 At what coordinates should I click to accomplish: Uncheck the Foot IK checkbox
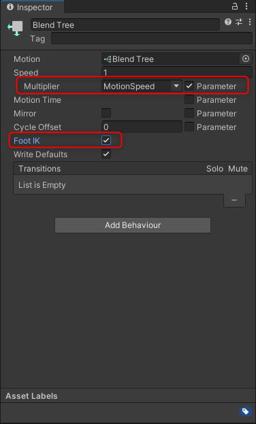[x=106, y=140]
